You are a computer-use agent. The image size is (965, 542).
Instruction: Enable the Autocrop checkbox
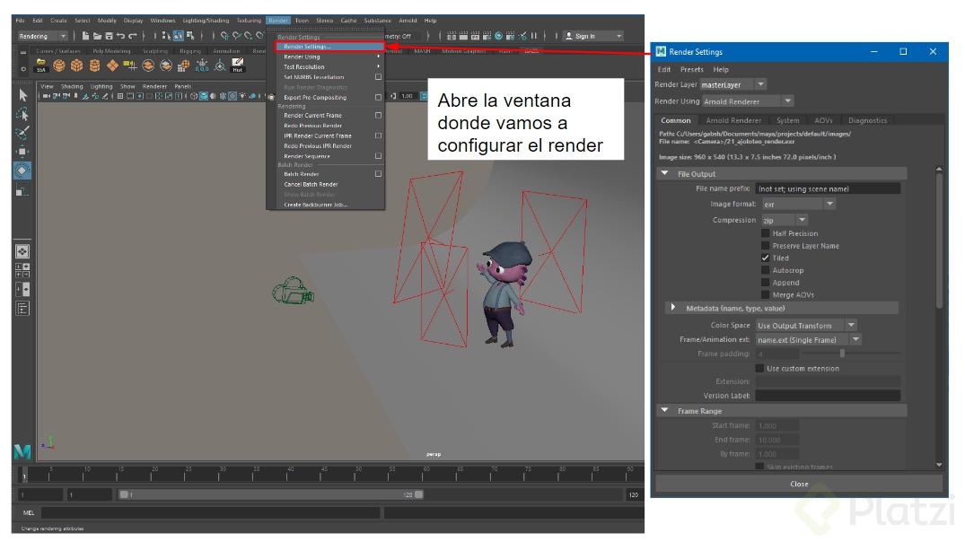765,270
